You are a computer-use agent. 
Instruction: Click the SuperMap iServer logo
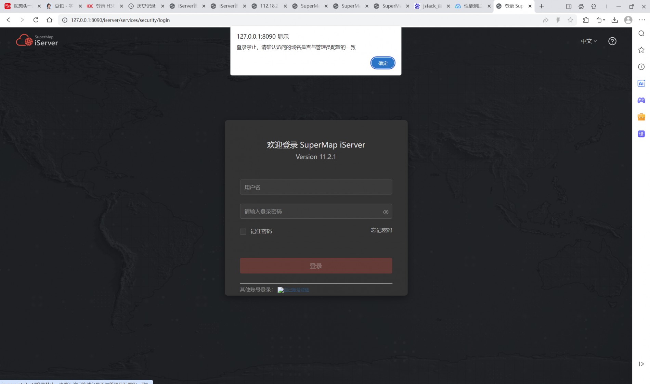[37, 40]
